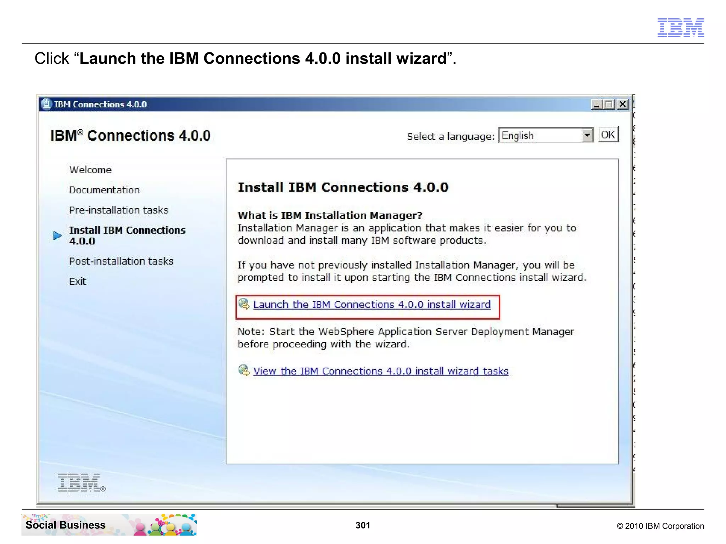Maximize the IBM Connections window
This screenshot has height=544, width=726.
(609, 104)
